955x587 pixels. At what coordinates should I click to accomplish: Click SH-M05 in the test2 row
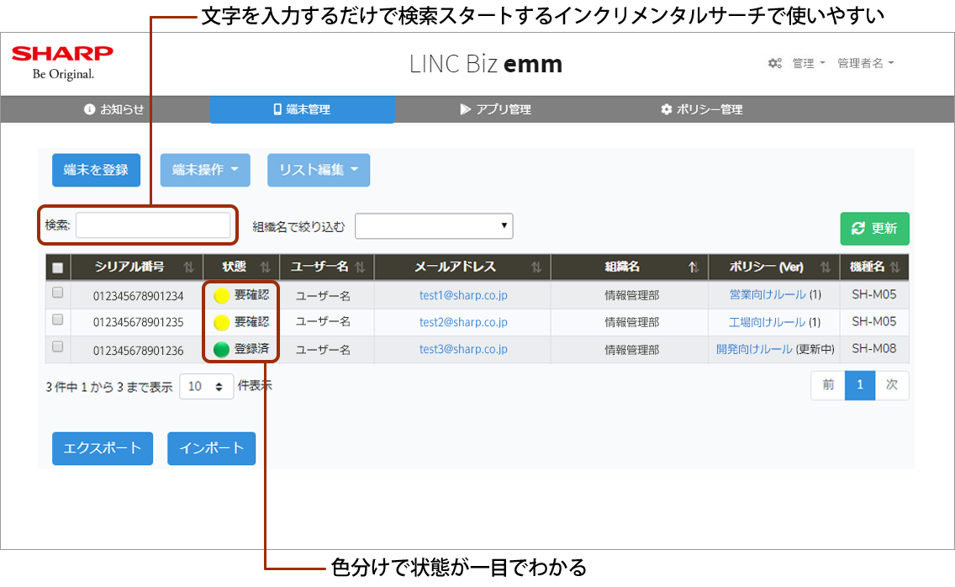tap(874, 321)
